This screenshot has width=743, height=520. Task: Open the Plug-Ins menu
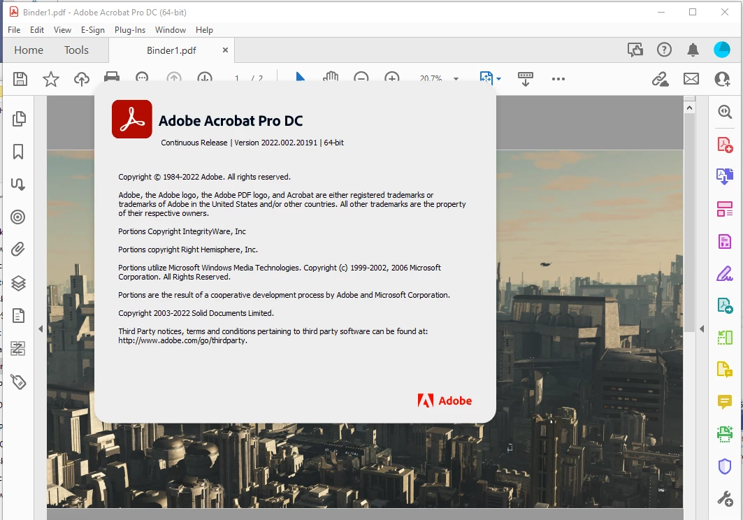coord(130,30)
